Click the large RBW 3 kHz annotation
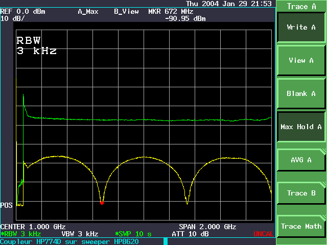 click(36, 45)
